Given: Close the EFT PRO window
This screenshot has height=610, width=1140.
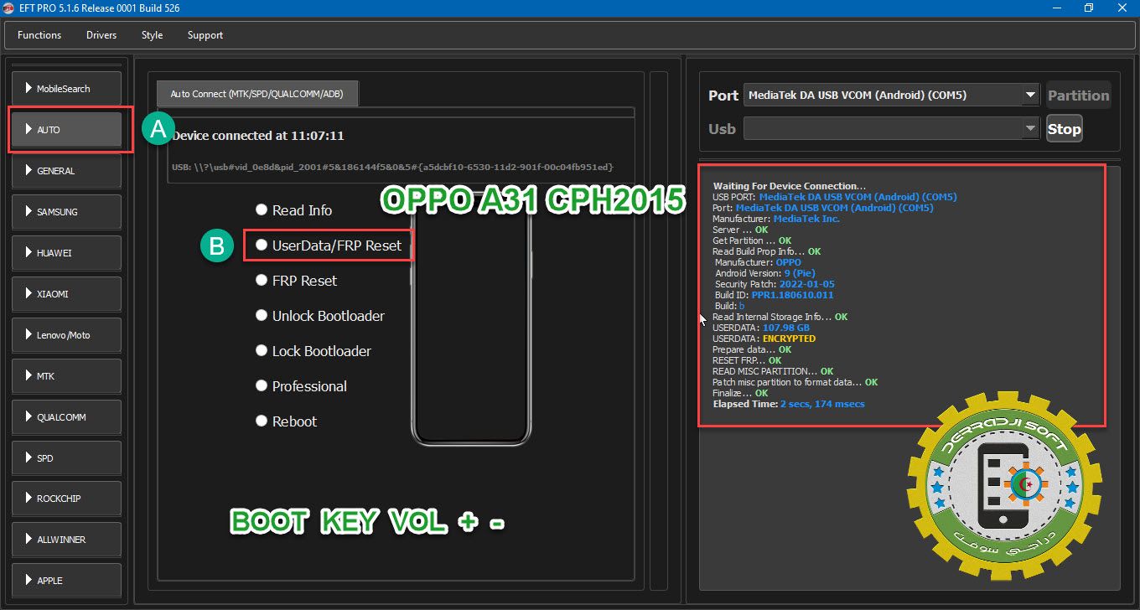Looking at the screenshot, I should coord(1122,8).
